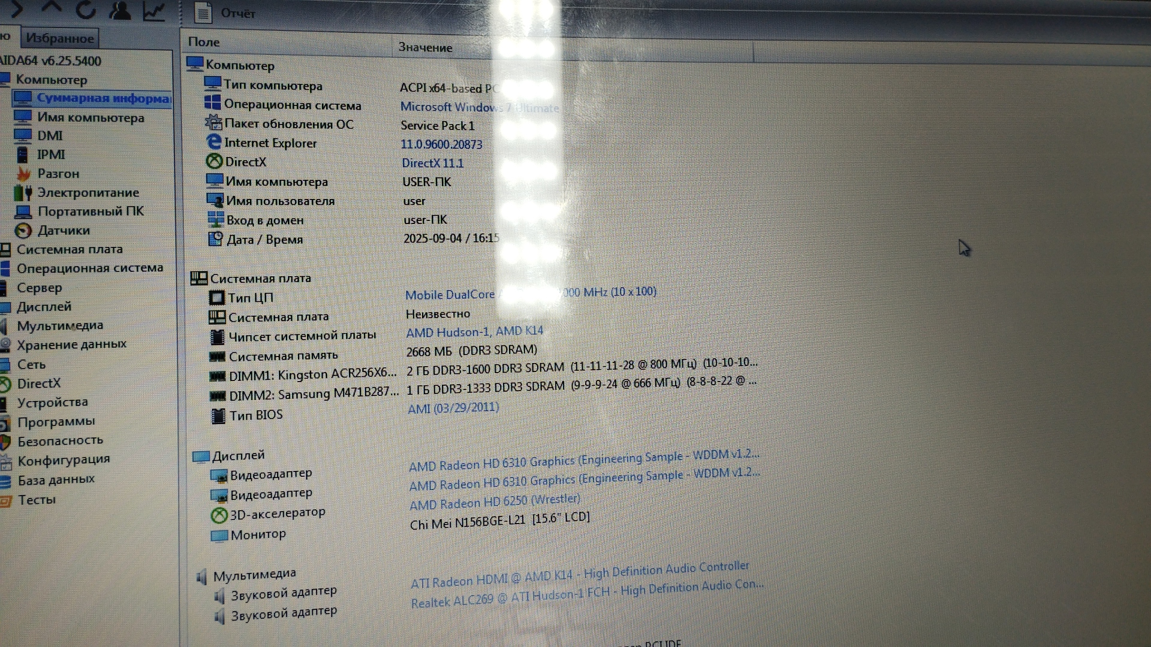Expand the Системная плата tree node
1151x647 pixels.
pos(69,249)
